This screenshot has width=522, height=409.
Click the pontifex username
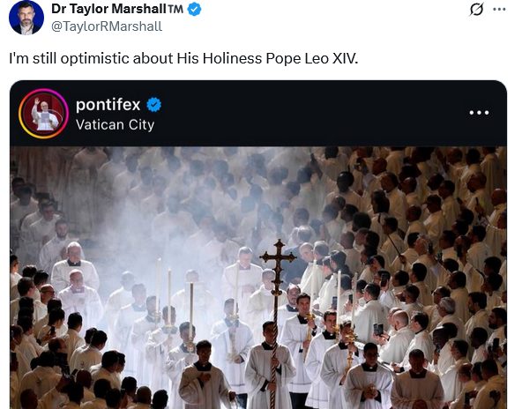point(108,105)
